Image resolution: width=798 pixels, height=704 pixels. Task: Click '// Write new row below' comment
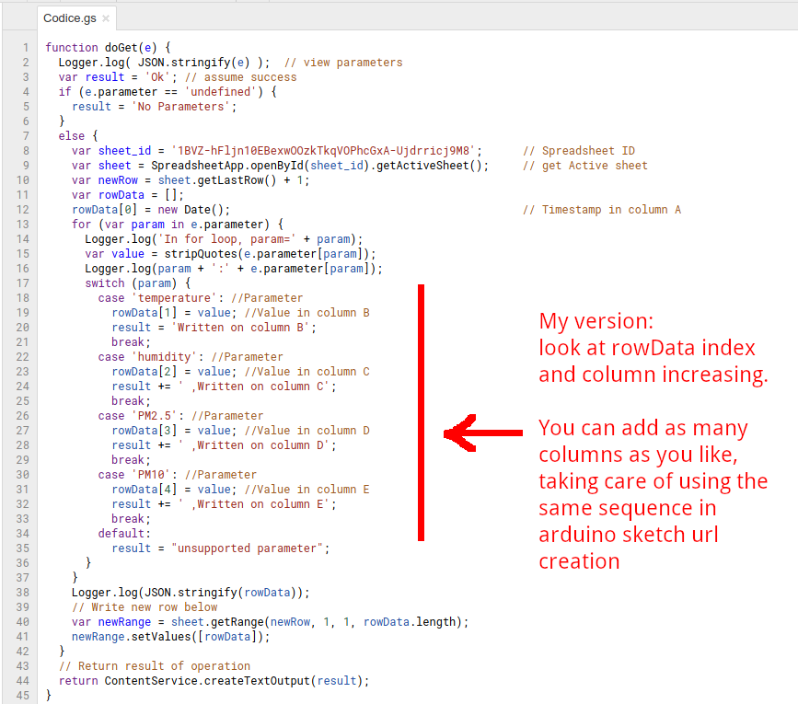(145, 608)
